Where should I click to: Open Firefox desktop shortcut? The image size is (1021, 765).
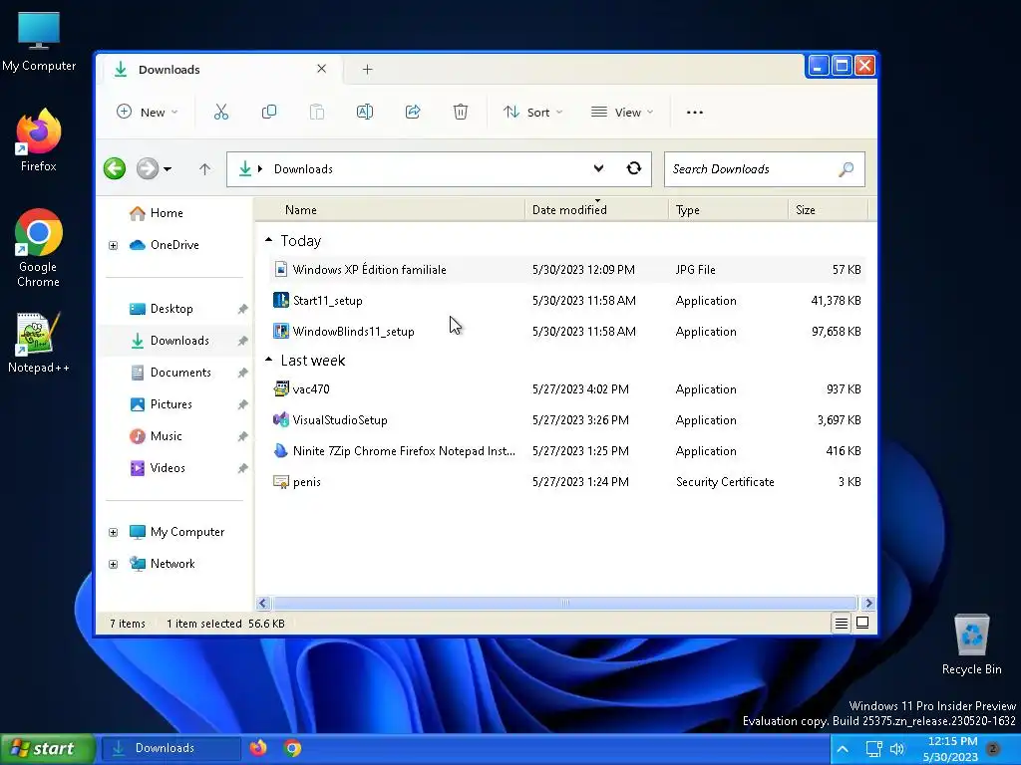[x=39, y=139]
